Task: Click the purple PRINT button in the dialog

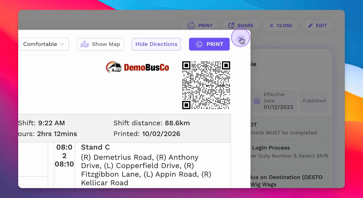Action: (x=209, y=44)
